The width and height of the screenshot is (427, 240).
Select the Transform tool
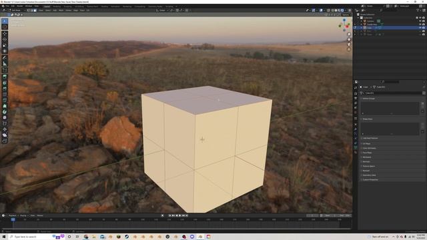[5, 51]
